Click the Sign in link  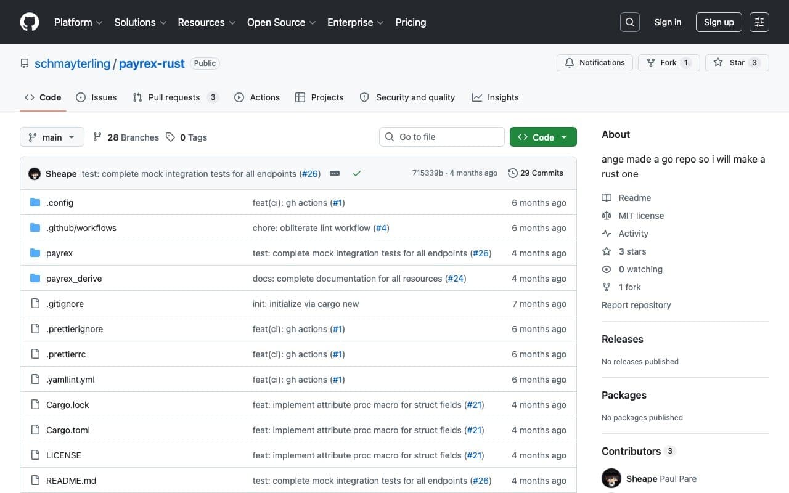668,22
